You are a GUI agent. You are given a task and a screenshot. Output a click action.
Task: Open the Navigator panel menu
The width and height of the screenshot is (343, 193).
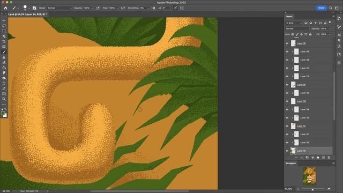click(333, 163)
